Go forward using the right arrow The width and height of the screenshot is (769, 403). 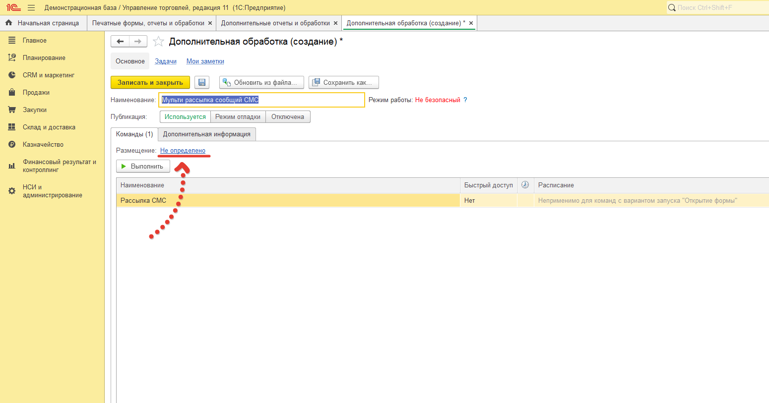coord(138,42)
